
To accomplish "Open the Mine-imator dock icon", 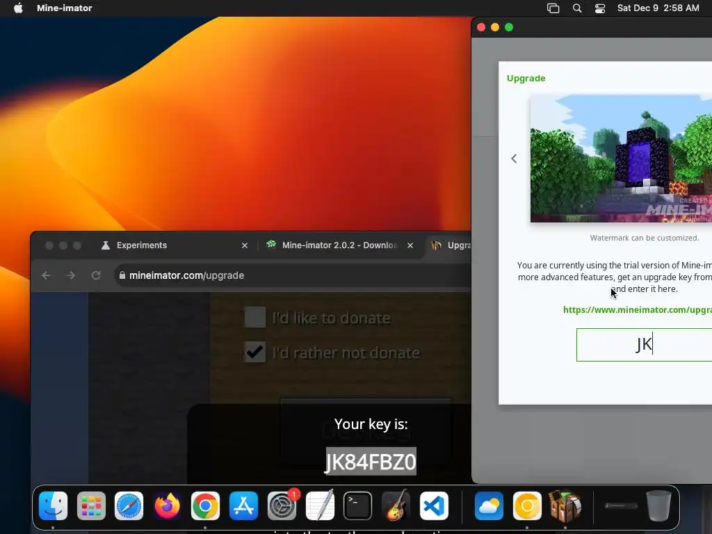I will (x=565, y=505).
